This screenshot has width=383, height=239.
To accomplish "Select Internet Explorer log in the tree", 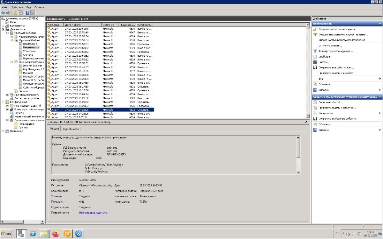I will coord(33,66).
